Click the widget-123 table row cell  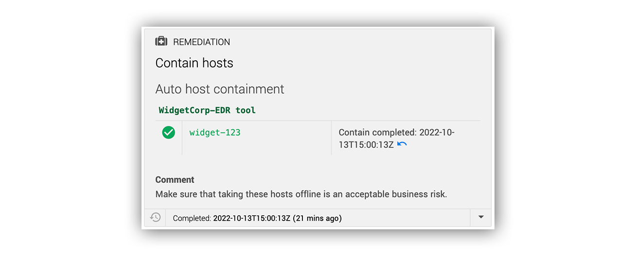coord(257,138)
